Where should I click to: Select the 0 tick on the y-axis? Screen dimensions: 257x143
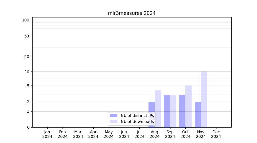click(x=28, y=127)
